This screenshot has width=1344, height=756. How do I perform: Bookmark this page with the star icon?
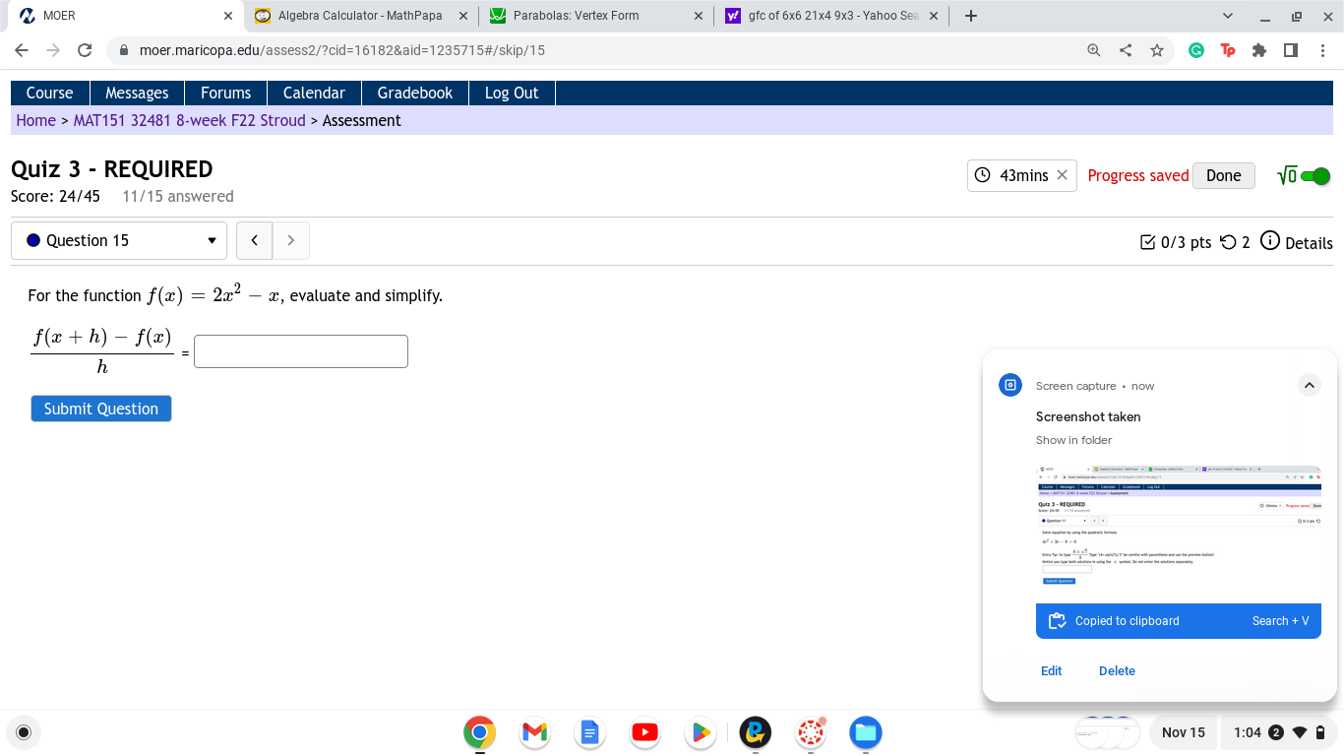coord(1157,50)
